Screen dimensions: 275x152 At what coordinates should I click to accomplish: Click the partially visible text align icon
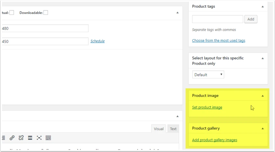pos(3,138)
